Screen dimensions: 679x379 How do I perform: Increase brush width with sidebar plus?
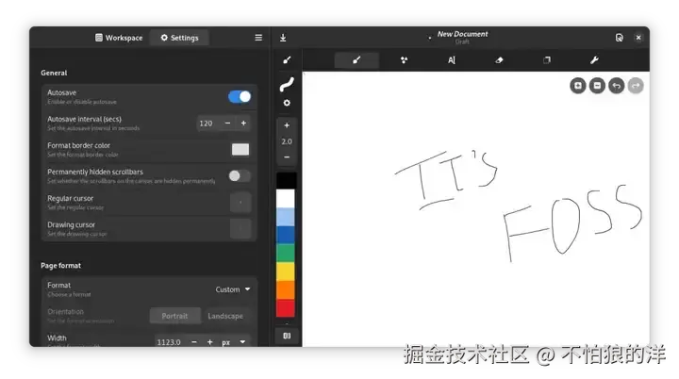287,125
